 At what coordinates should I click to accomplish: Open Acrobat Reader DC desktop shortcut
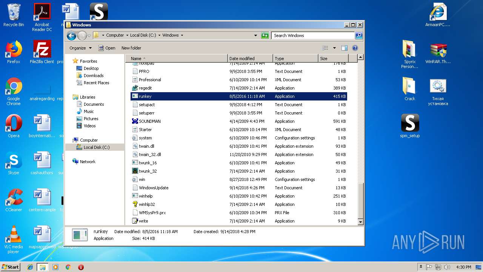[42, 17]
